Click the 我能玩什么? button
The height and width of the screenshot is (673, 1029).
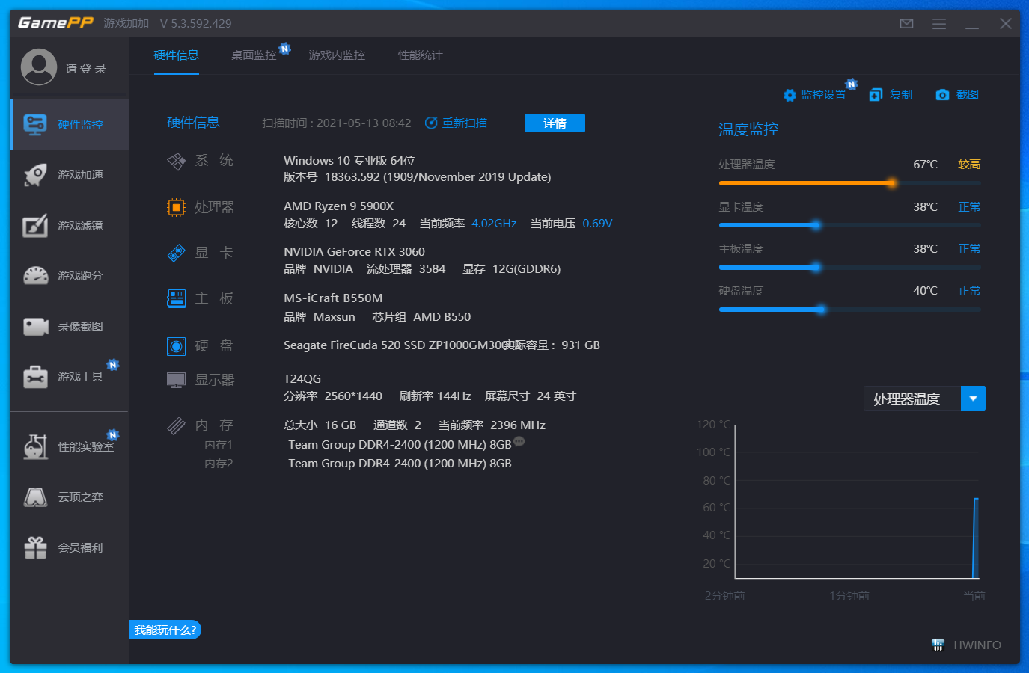click(165, 630)
